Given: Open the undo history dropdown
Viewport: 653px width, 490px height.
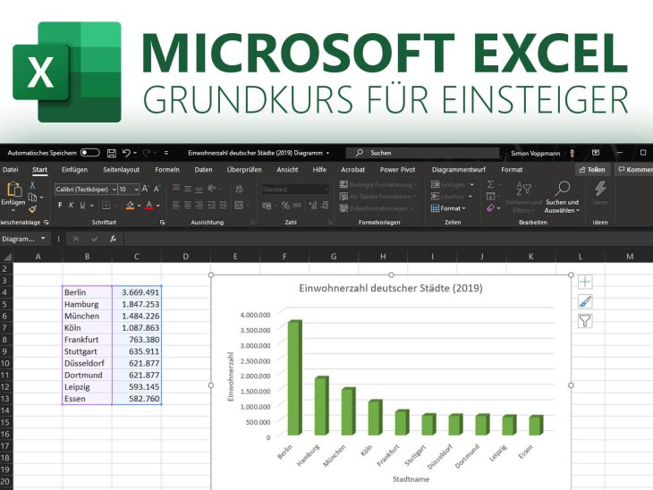Looking at the screenshot, I should pos(135,153).
